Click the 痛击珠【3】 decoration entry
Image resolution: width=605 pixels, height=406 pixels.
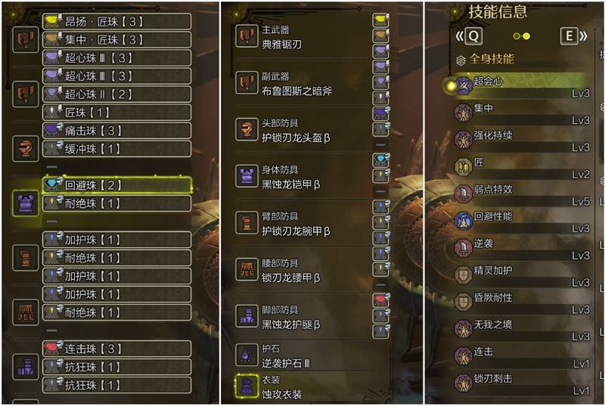click(x=117, y=131)
